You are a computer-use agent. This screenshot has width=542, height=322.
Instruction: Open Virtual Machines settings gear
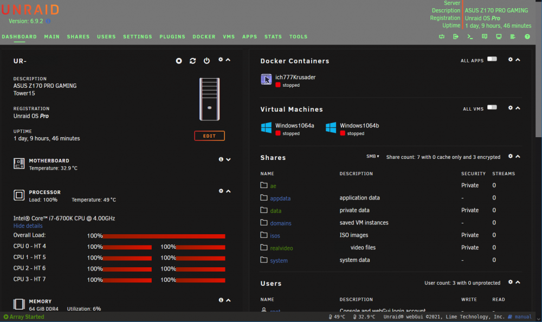point(510,108)
